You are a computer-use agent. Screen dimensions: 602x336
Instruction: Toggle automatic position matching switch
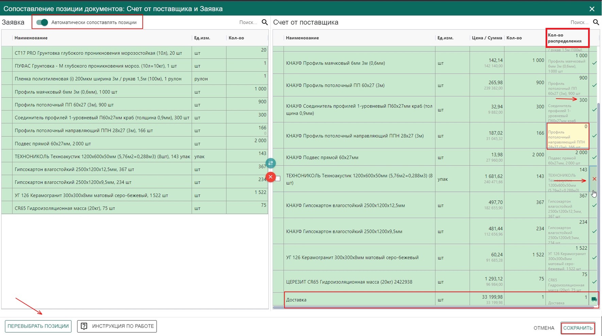tap(42, 22)
